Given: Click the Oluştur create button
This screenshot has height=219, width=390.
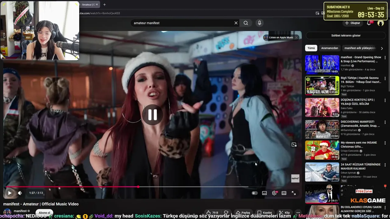Looking at the screenshot, I should tap(353, 23).
